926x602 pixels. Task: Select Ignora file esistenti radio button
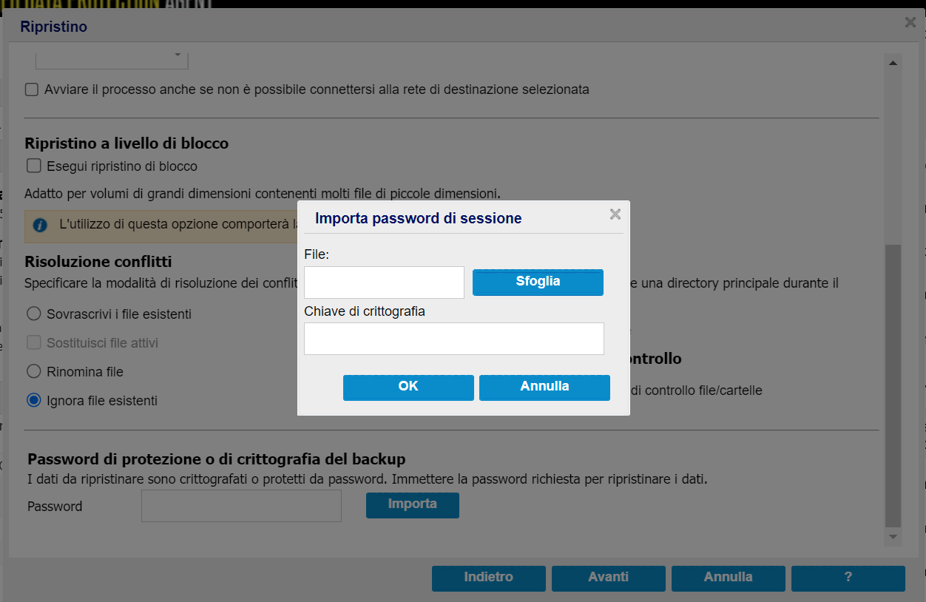tap(33, 400)
